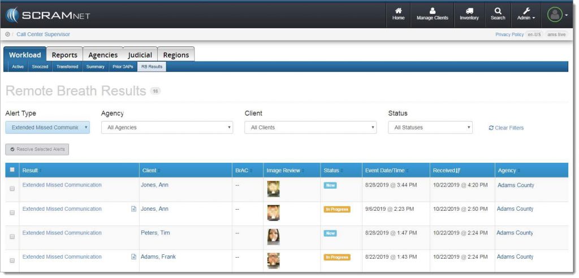Open the All Agencies dropdown

coord(167,128)
